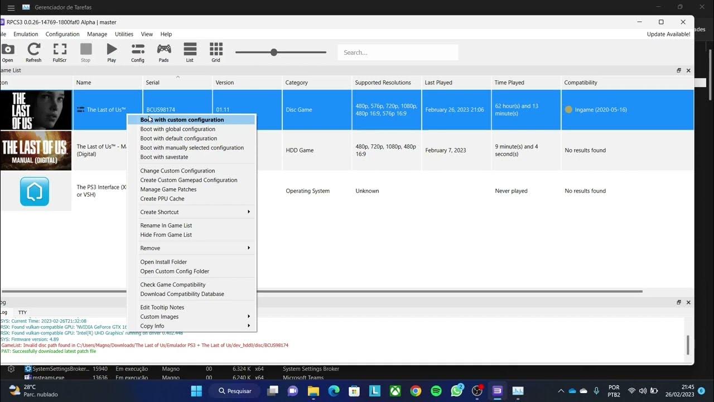The height and width of the screenshot is (402, 714).
Task: Sort by the Serial column header
Action: click(x=177, y=83)
